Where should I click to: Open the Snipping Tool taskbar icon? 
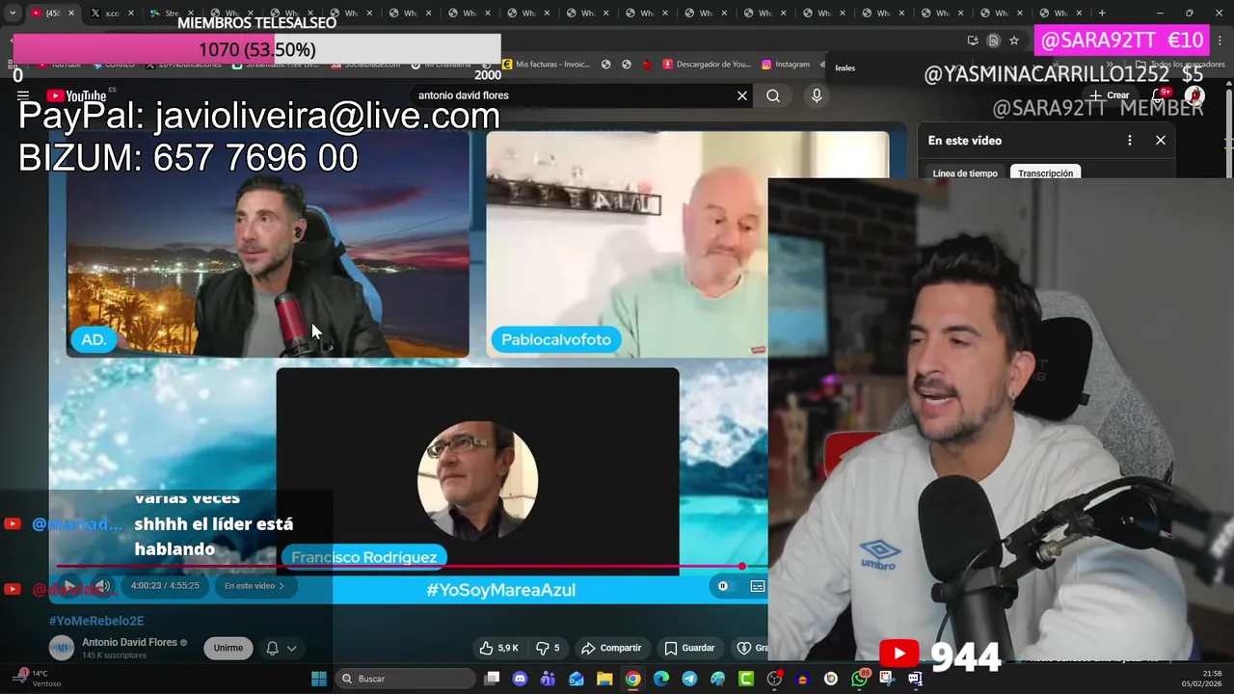click(887, 679)
